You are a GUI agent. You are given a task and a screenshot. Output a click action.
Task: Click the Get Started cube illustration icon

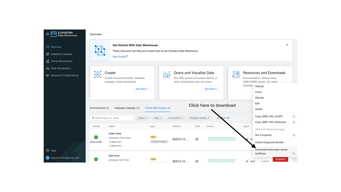pos(100,51)
